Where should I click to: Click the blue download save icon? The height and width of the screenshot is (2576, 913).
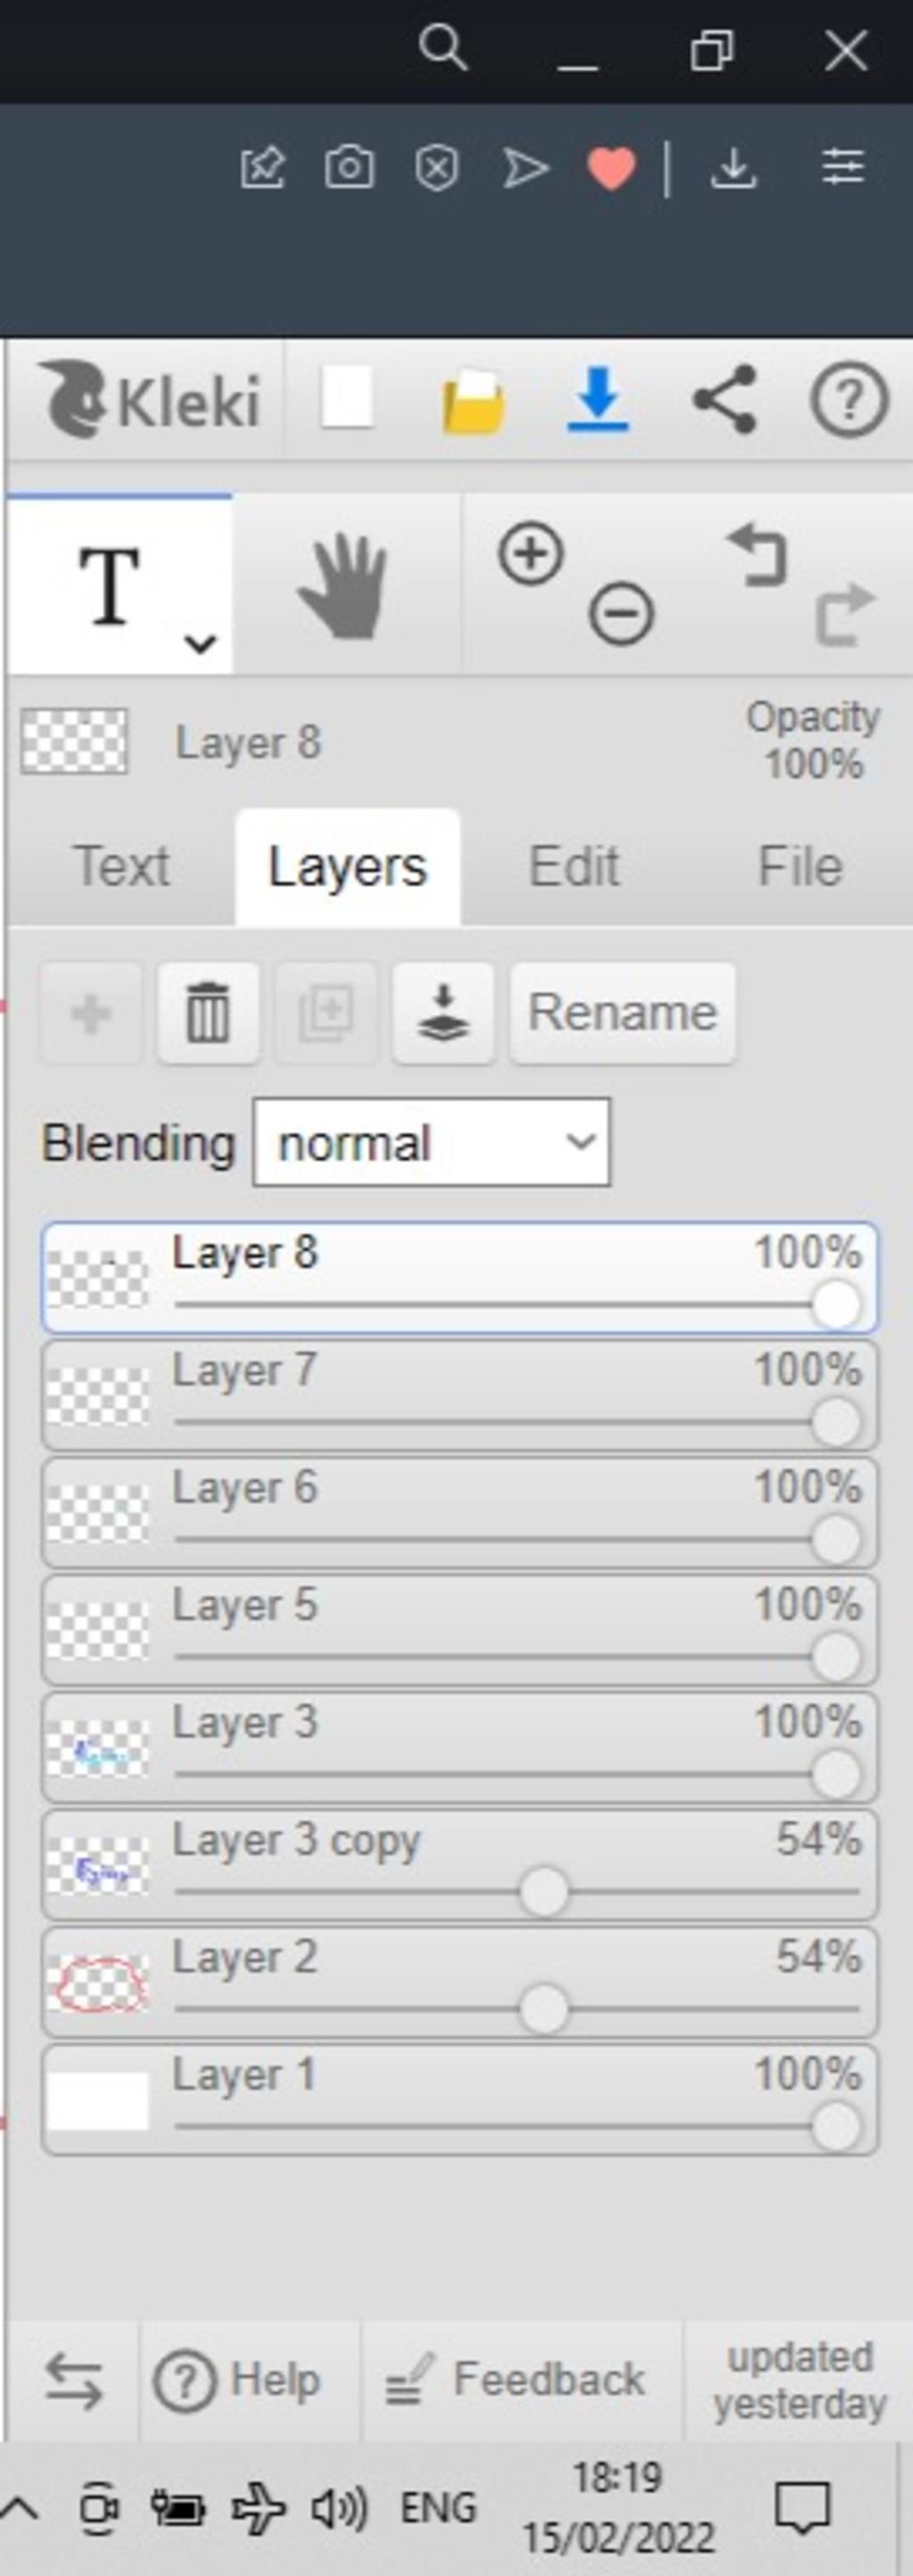pyautogui.click(x=597, y=400)
